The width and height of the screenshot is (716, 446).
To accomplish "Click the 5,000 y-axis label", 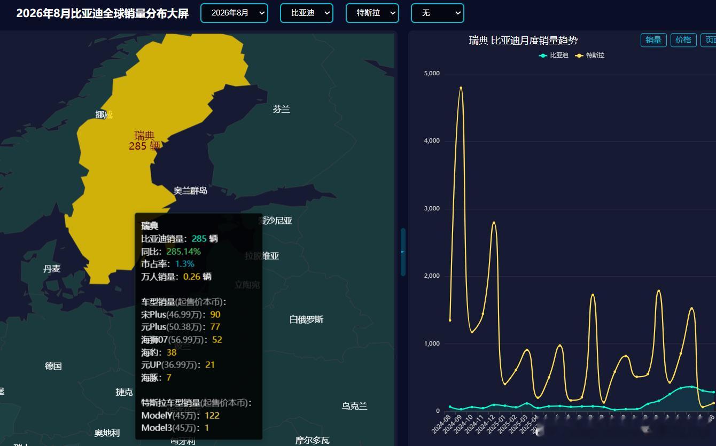I will coord(431,73).
